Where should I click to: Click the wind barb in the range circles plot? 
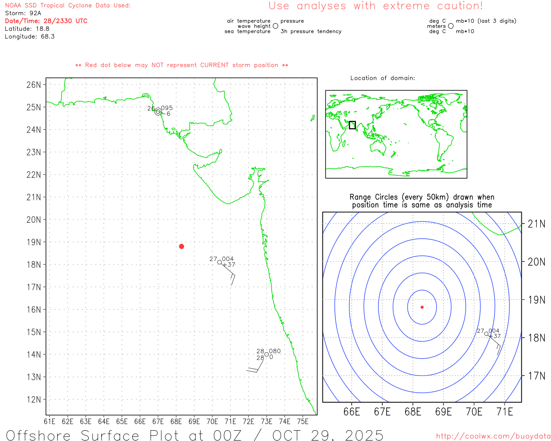pyautogui.click(x=494, y=345)
